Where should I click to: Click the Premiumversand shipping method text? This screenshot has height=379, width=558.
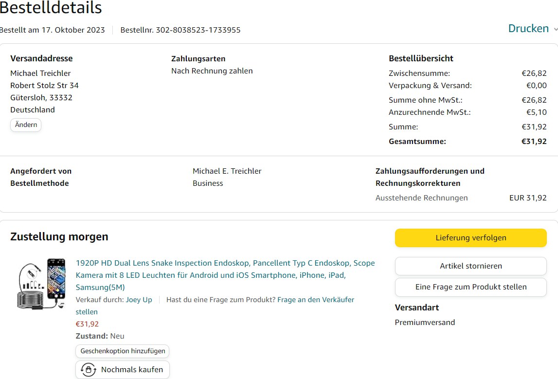pos(425,322)
